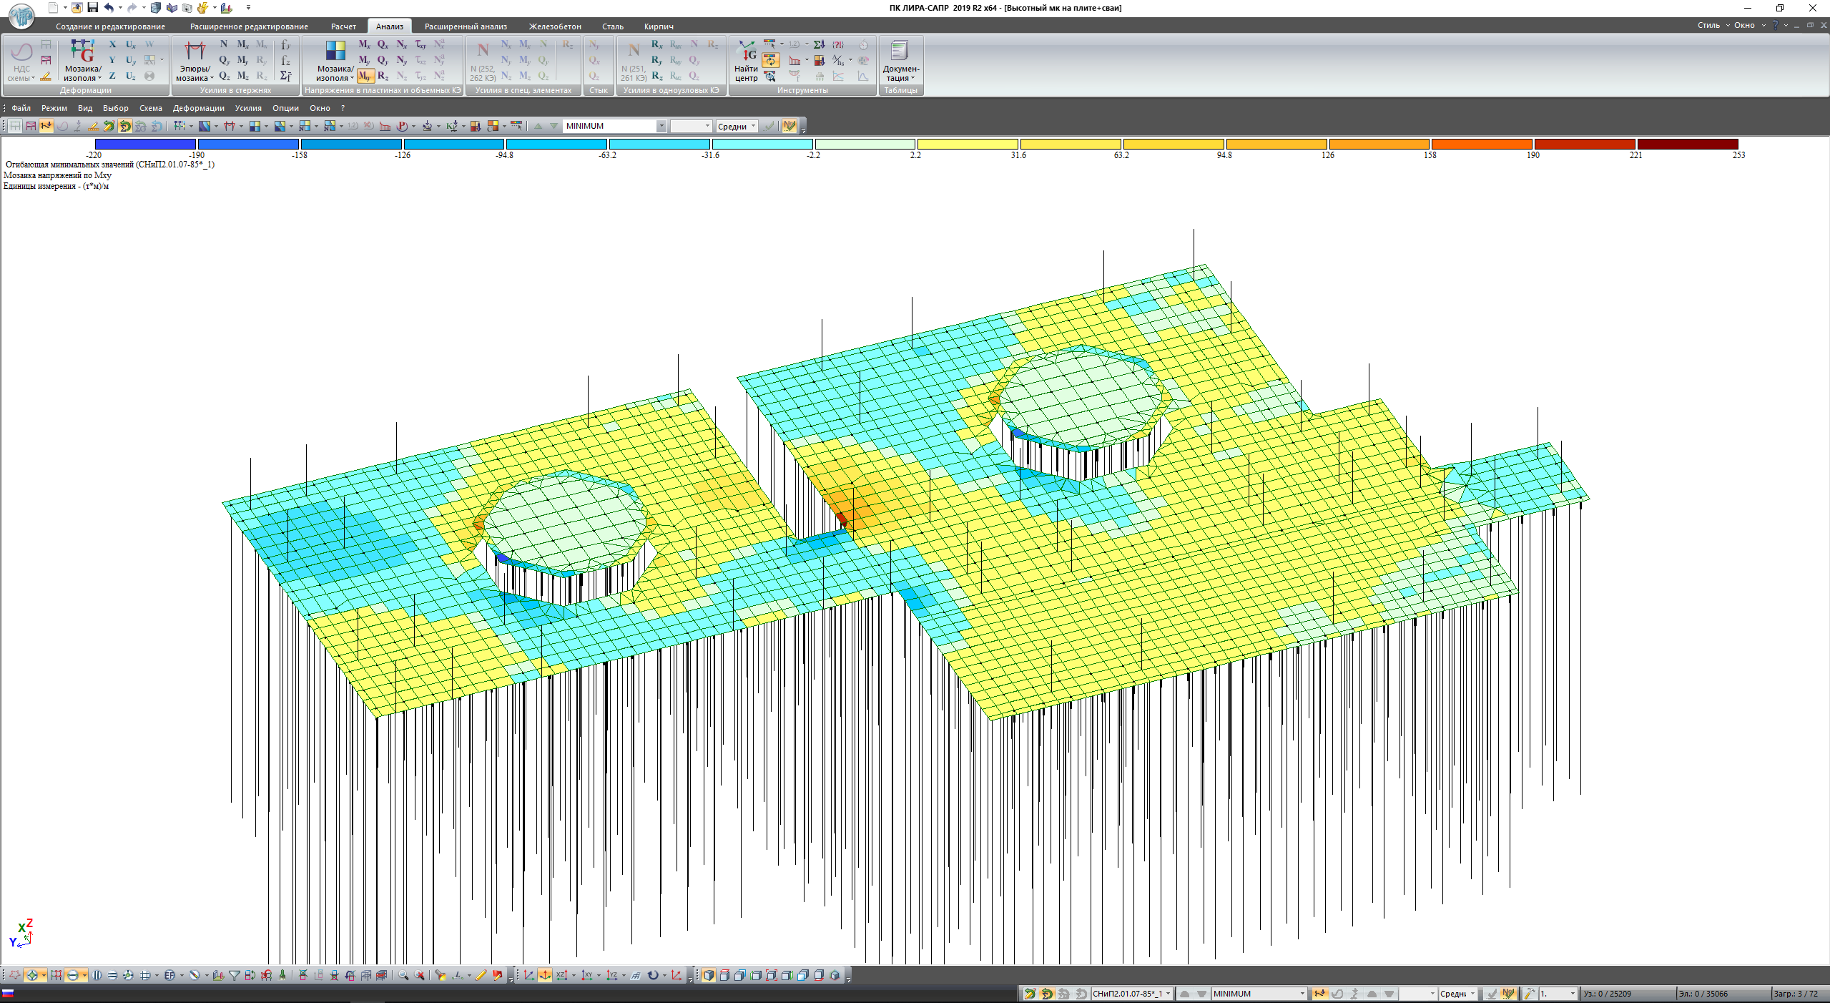Open the MINIMUM combo box in toolbar
The height and width of the screenshot is (1003, 1830).
(x=661, y=126)
